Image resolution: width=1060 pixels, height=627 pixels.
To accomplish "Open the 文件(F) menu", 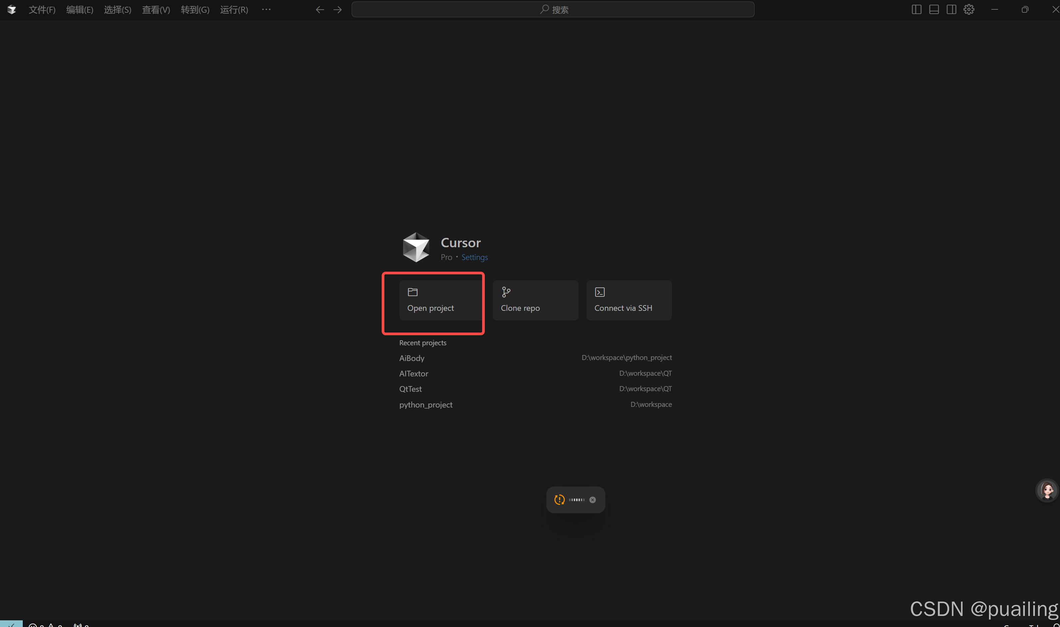I will tap(42, 9).
